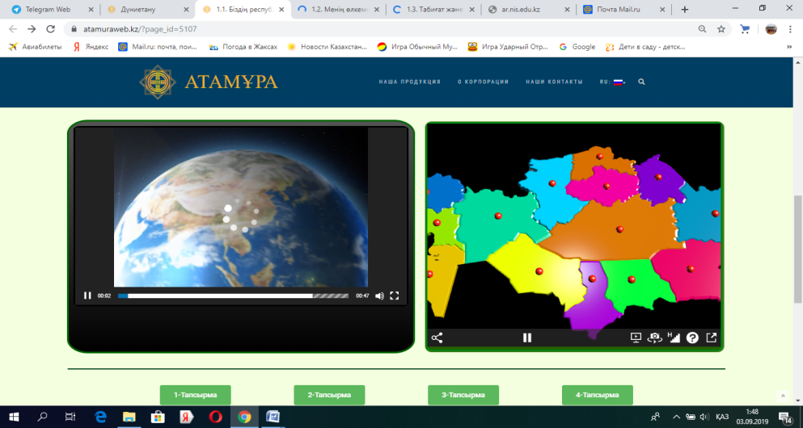The image size is (803, 428).
Task: Launch Microsoft Edge from taskbar
Action: tap(100, 417)
